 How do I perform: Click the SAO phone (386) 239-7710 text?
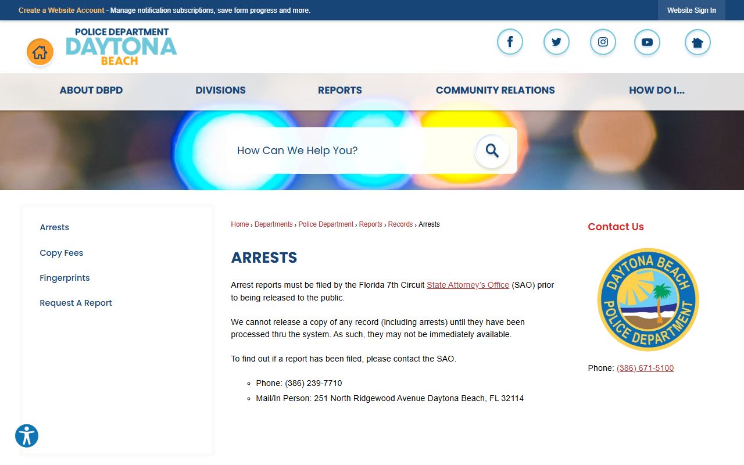313,383
